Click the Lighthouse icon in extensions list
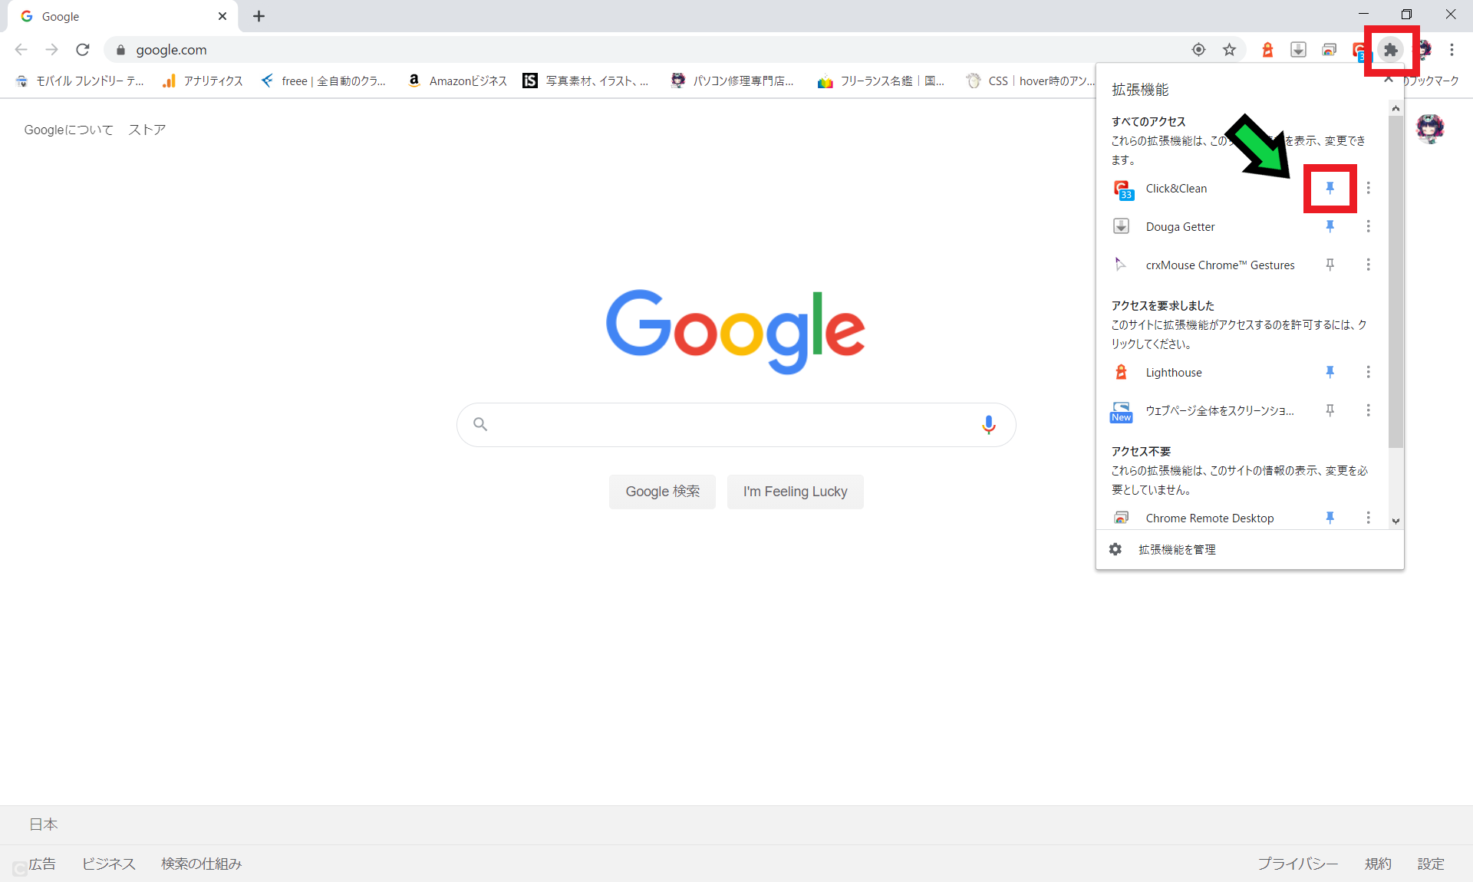This screenshot has height=882, width=1473. 1121,372
